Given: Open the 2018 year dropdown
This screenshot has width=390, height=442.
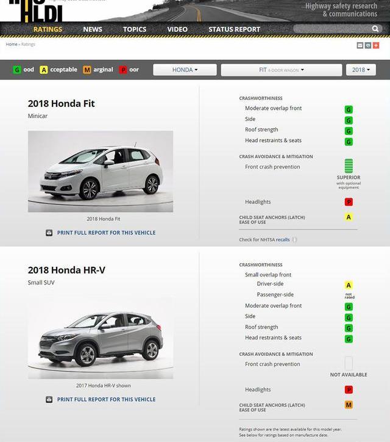Looking at the screenshot, I should (361, 70).
